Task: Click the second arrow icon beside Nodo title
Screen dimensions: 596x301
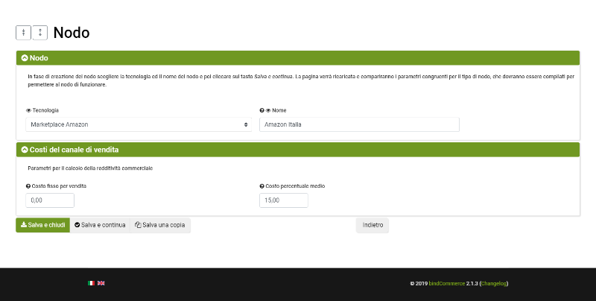Action: point(40,33)
